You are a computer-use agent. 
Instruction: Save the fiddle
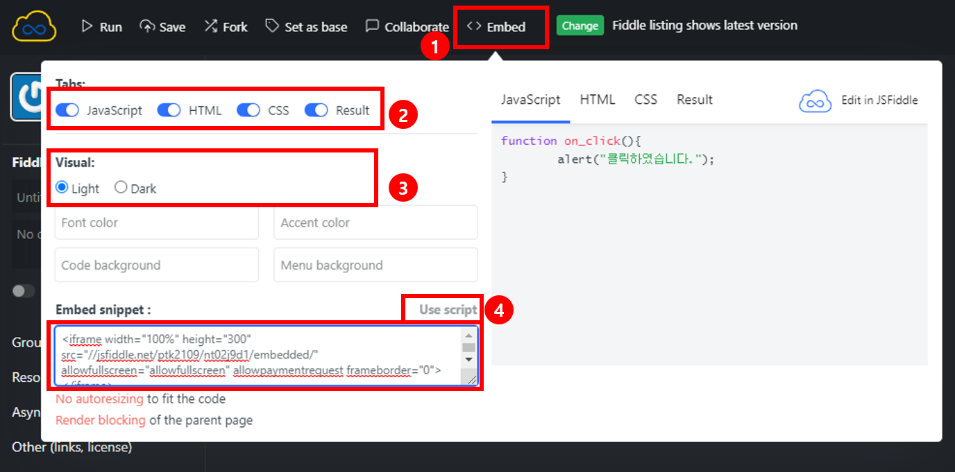[x=162, y=26]
